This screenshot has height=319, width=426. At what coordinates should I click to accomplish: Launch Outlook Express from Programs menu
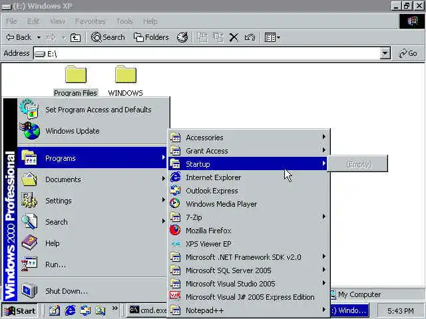[248, 191]
